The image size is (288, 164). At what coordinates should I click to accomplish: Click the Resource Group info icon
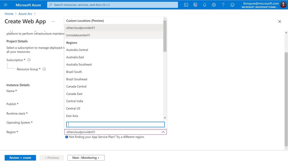pos(44,69)
